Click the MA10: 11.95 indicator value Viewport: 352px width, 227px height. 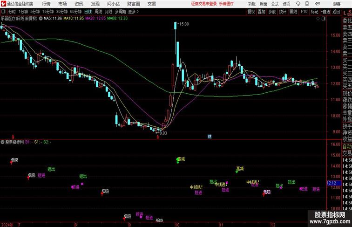click(x=74, y=19)
